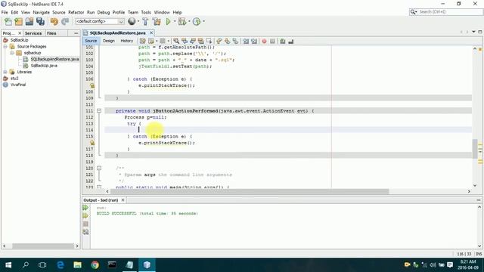Open the File menu

[5, 12]
